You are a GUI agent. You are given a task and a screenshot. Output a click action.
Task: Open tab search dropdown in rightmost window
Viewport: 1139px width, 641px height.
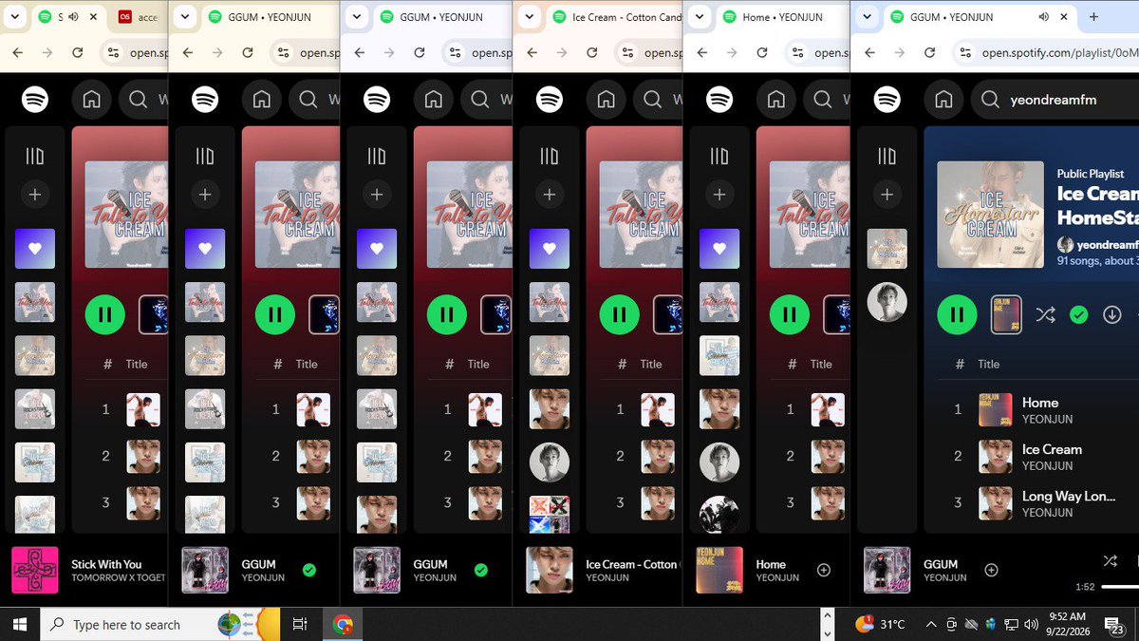[866, 17]
